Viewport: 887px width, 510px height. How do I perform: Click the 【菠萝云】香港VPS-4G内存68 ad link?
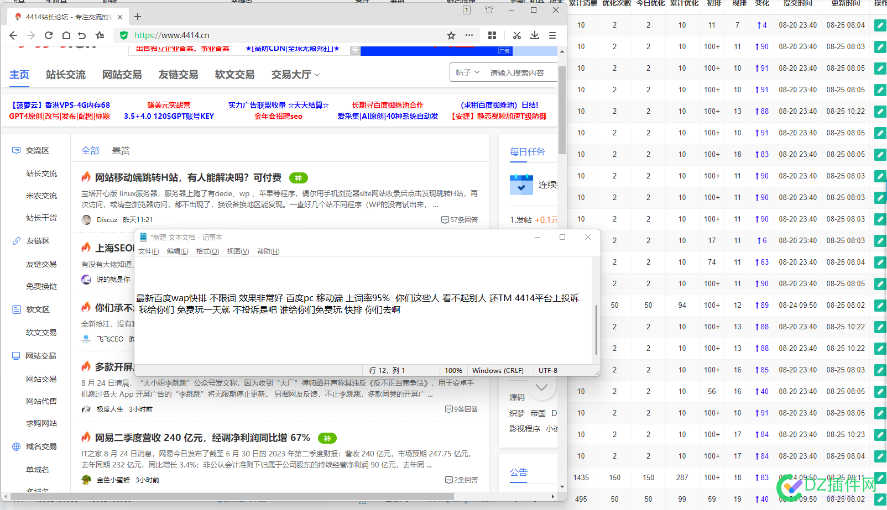(60, 105)
